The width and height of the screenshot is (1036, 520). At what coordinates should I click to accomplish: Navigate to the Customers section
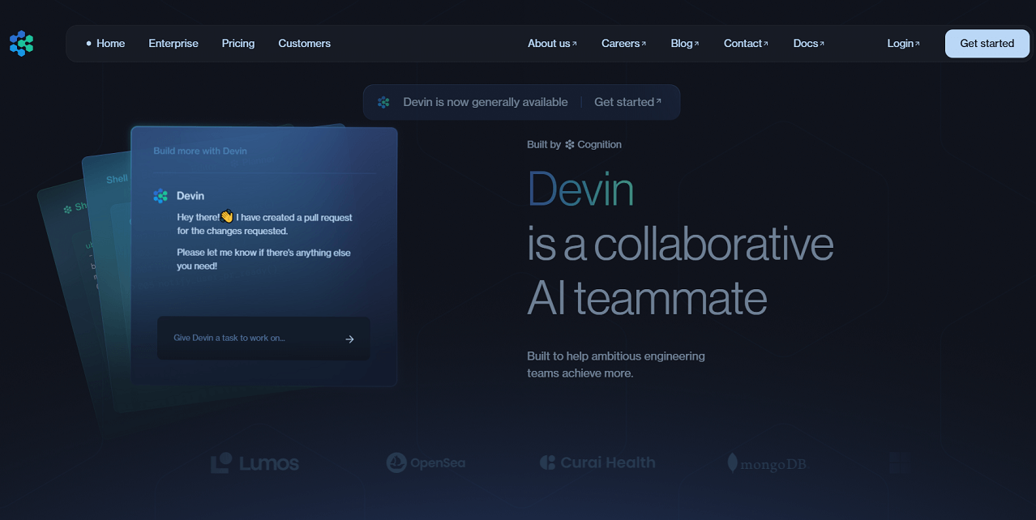pyautogui.click(x=304, y=43)
